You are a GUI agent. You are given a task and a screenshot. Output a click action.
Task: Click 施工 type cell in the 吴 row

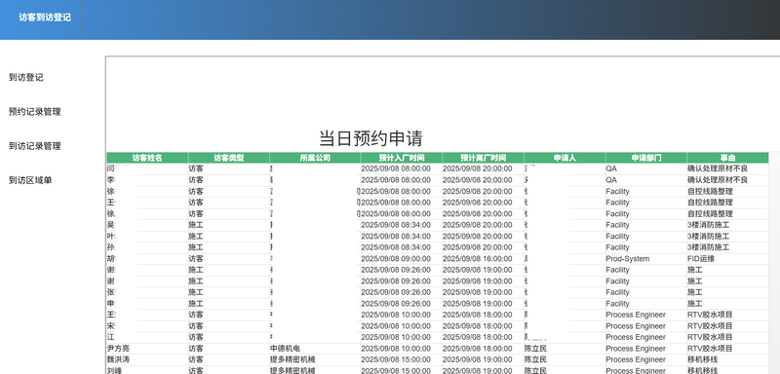coord(196,225)
